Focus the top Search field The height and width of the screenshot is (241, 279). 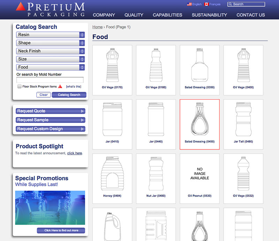point(246,4)
